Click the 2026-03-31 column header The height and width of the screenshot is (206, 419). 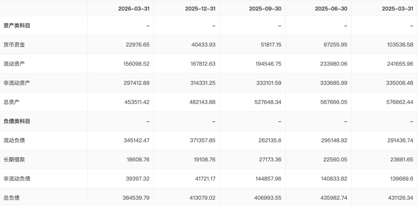134,9
